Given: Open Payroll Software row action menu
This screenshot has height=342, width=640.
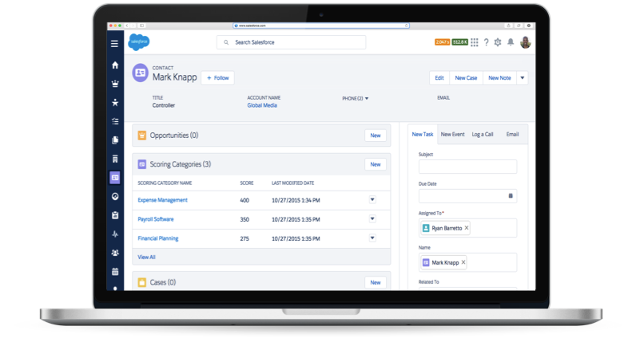Looking at the screenshot, I should pyautogui.click(x=372, y=218).
